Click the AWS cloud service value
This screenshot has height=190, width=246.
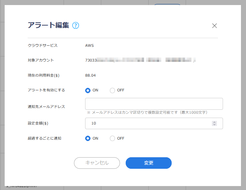click(x=89, y=45)
